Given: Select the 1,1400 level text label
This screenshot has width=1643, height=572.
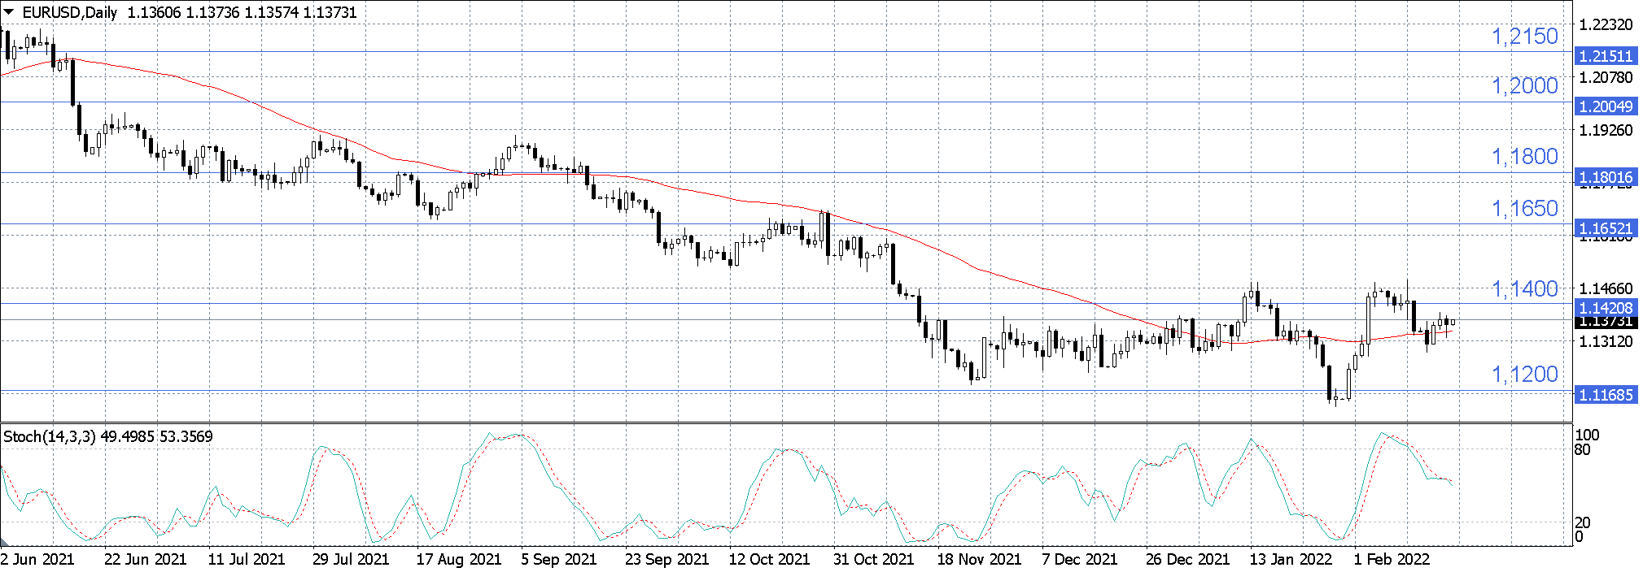Looking at the screenshot, I should (1524, 289).
